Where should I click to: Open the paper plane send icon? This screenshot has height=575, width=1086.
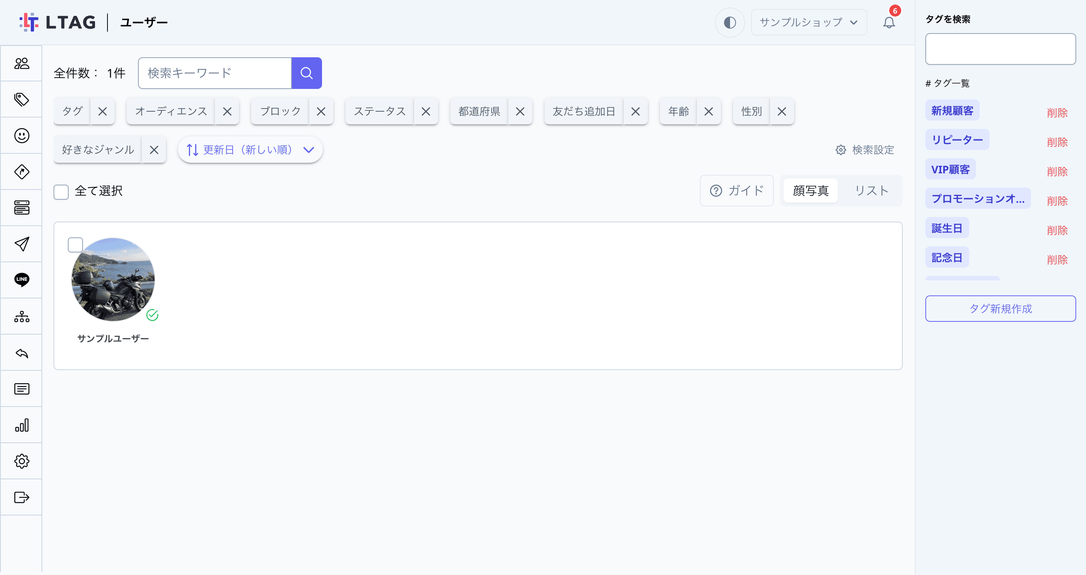tap(21, 244)
